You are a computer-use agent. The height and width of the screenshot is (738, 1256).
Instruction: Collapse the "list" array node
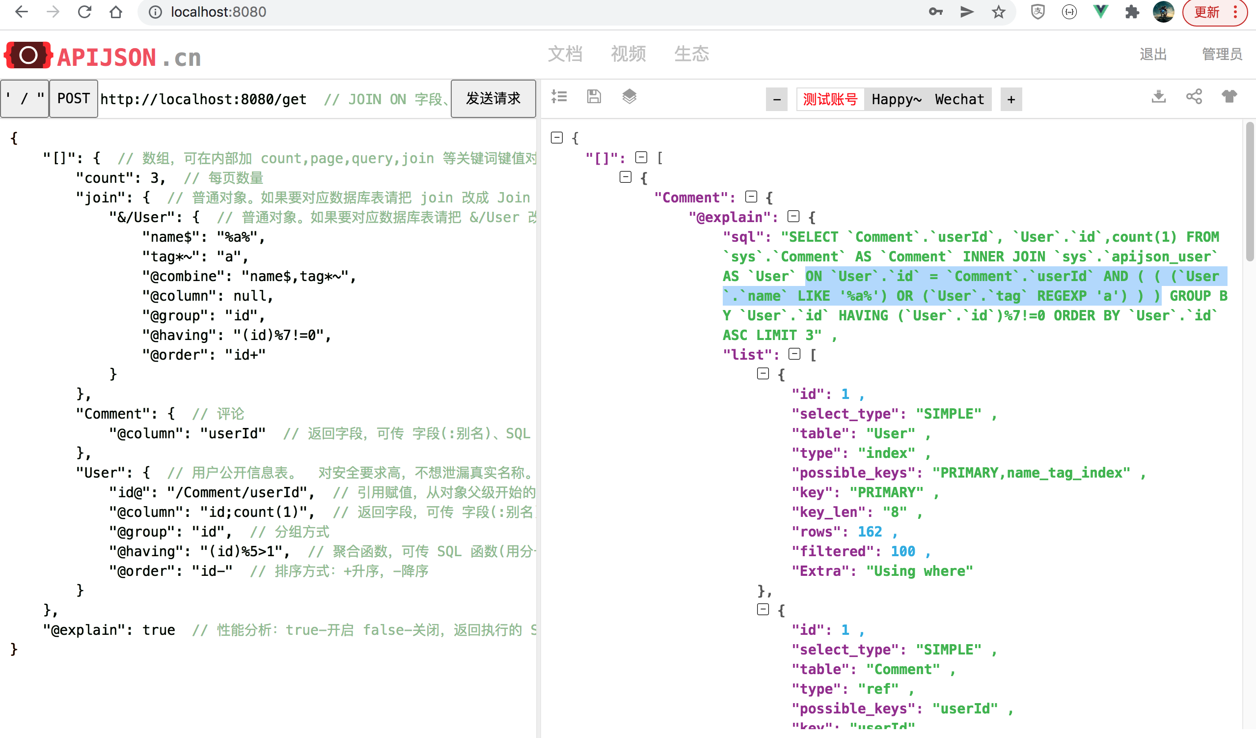(794, 354)
